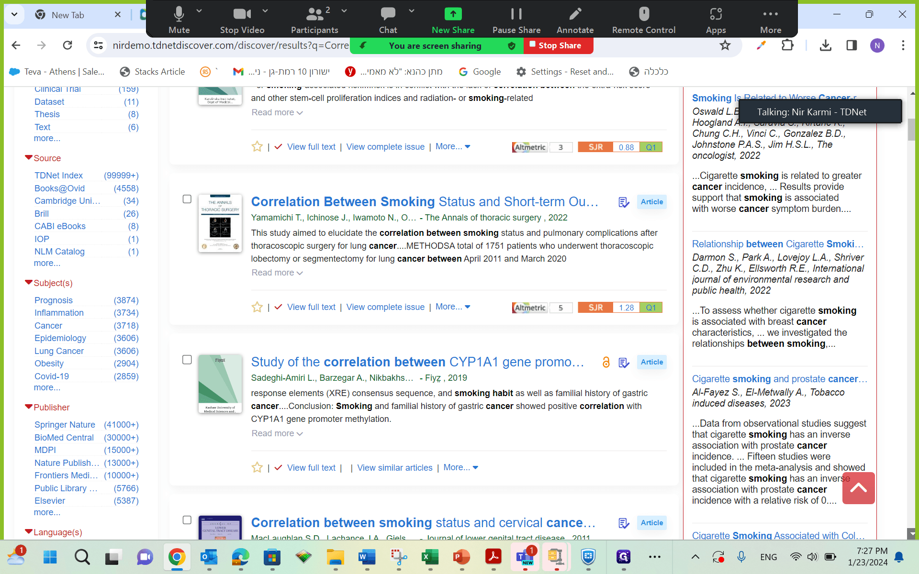
Task: Open Zoom Participants panel
Action: point(314,20)
